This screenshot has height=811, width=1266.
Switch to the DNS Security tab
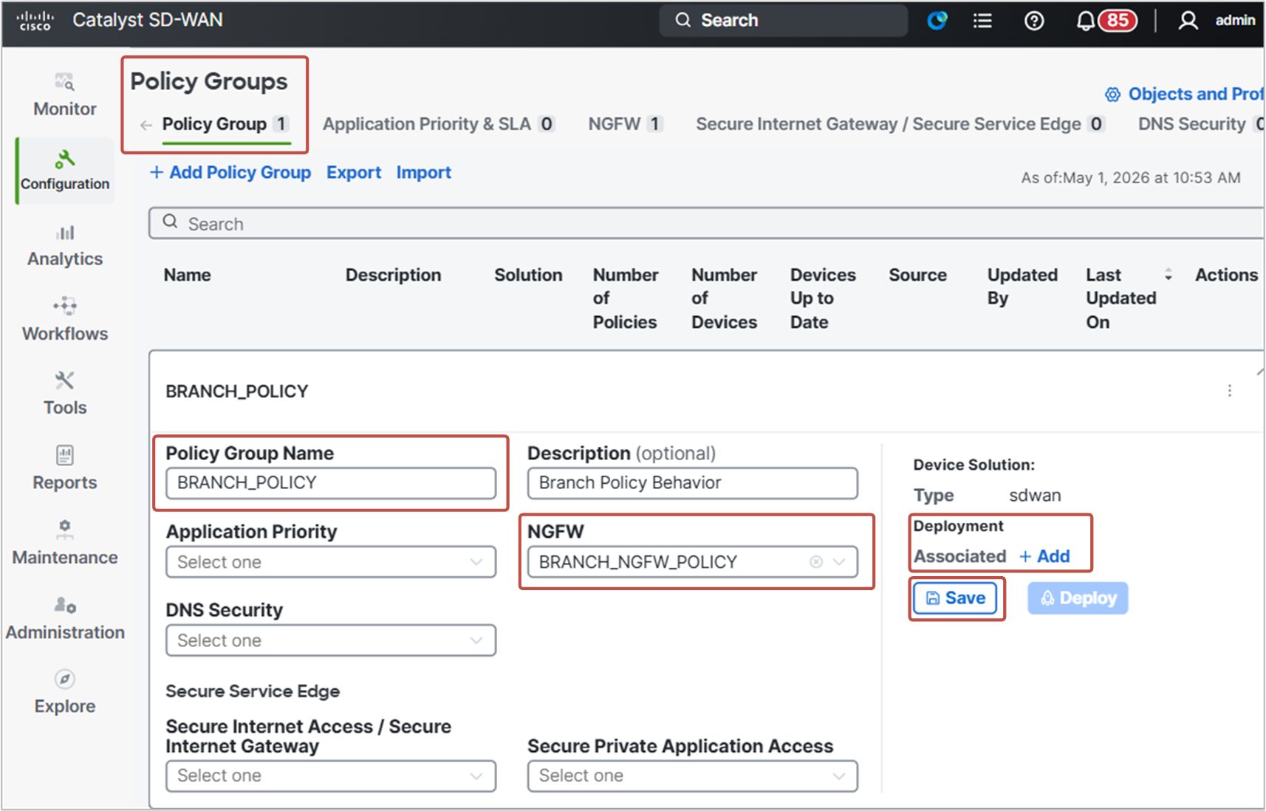pyautogui.click(x=1200, y=124)
